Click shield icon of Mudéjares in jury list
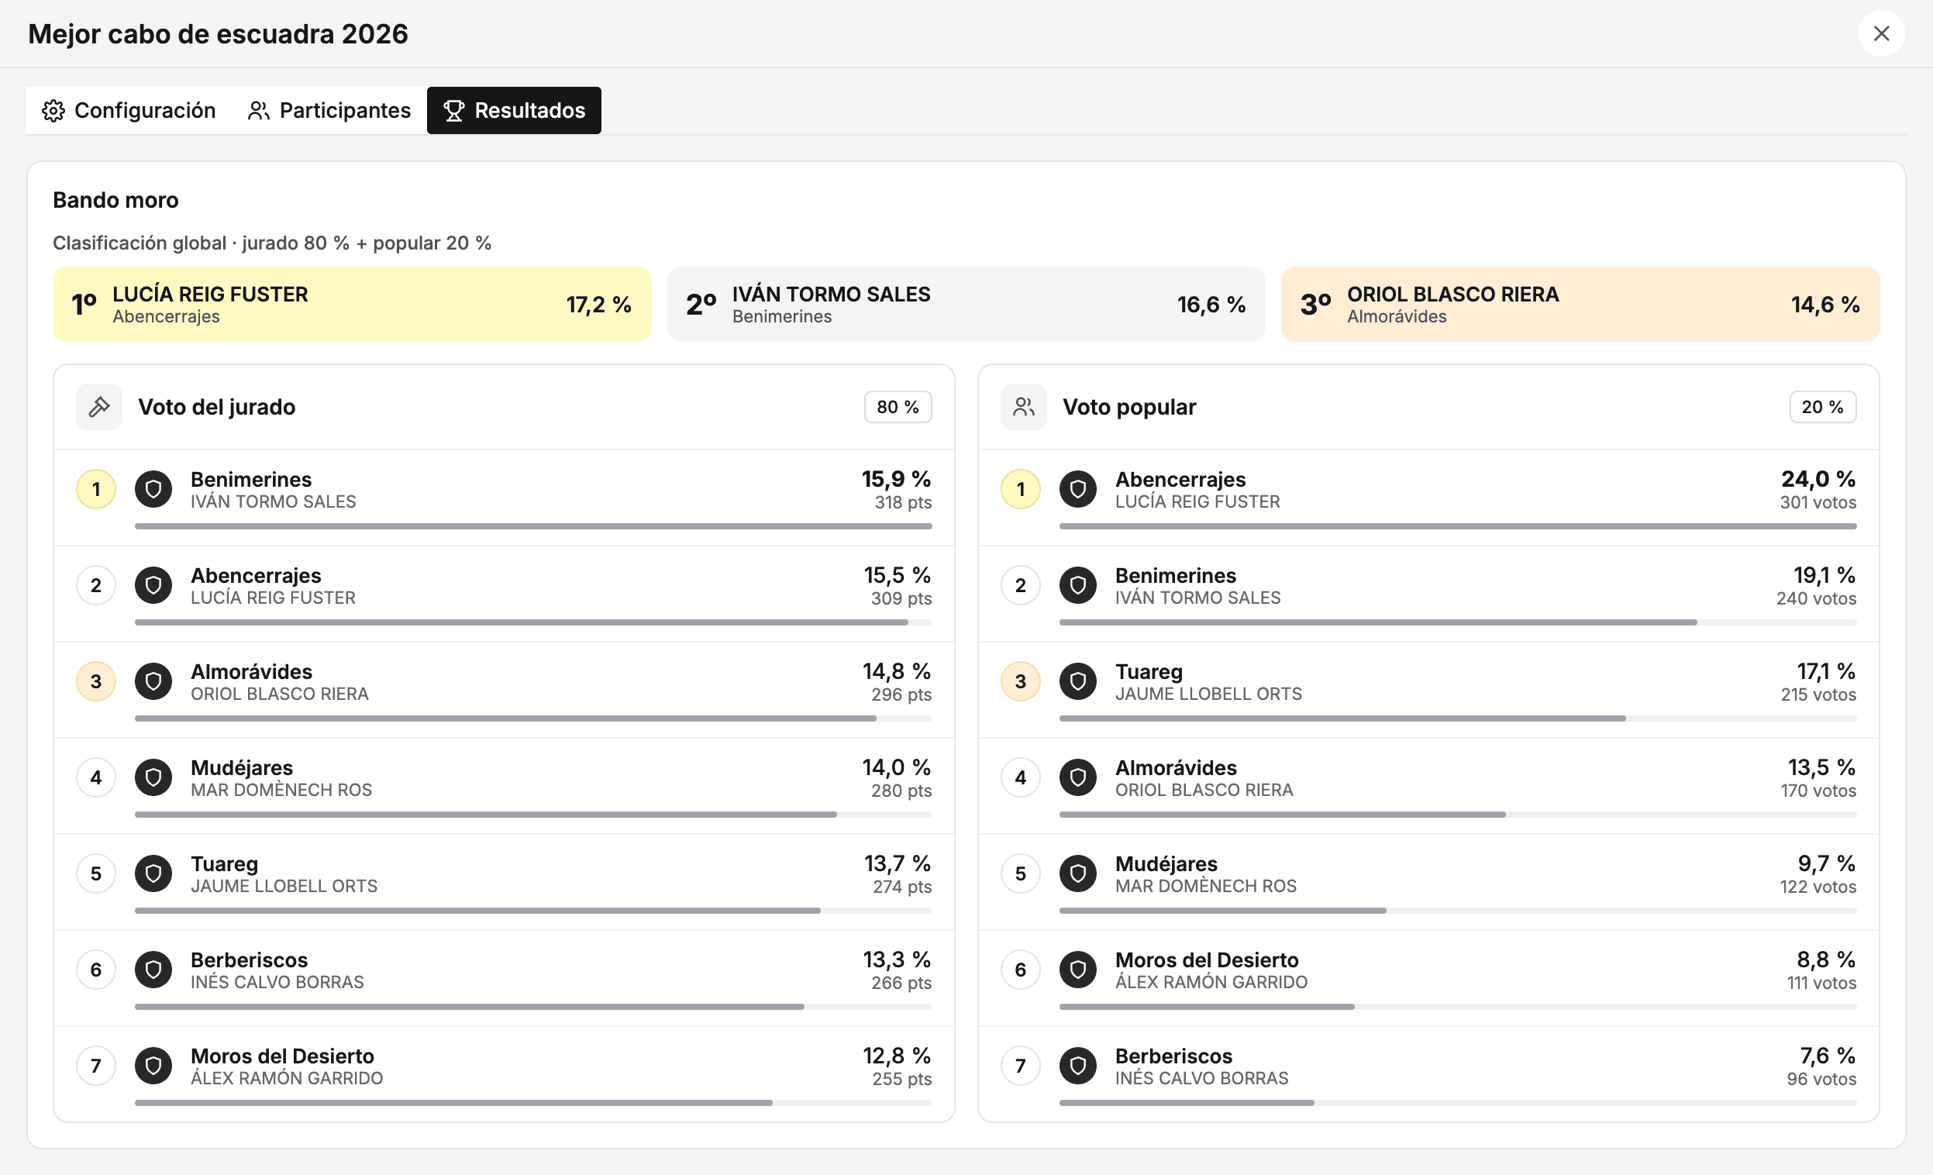 153,777
